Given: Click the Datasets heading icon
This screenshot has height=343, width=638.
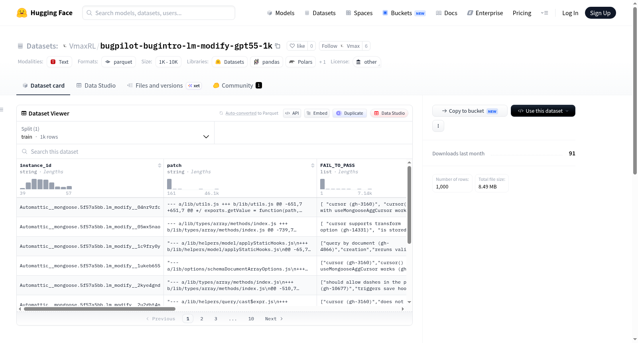Looking at the screenshot, I should (20, 46).
